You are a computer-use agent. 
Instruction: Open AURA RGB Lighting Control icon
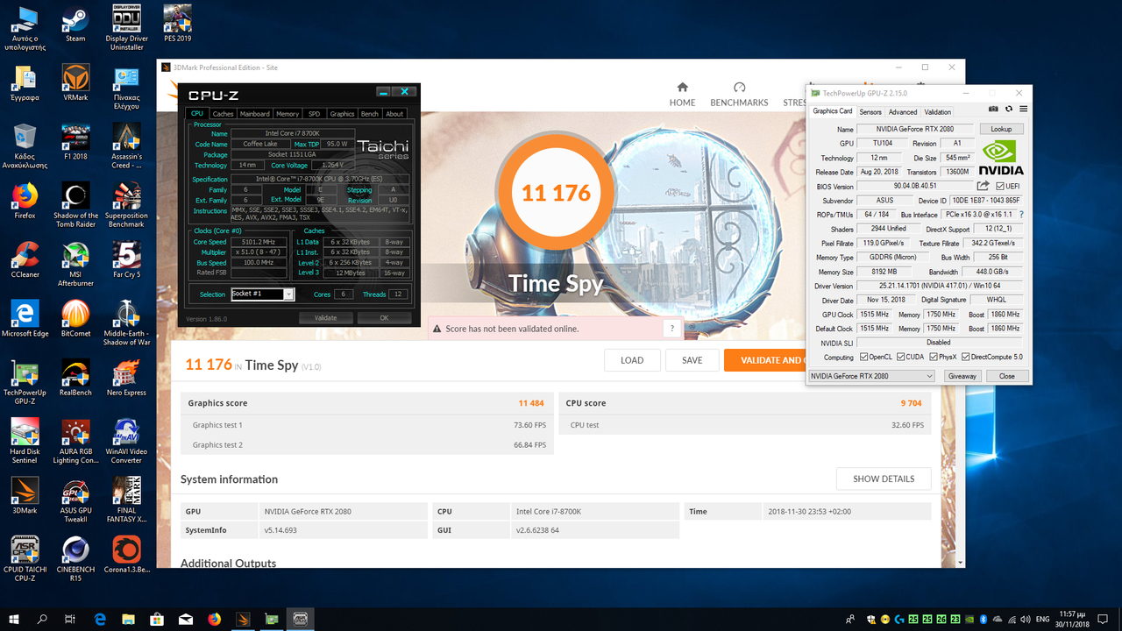point(75,441)
